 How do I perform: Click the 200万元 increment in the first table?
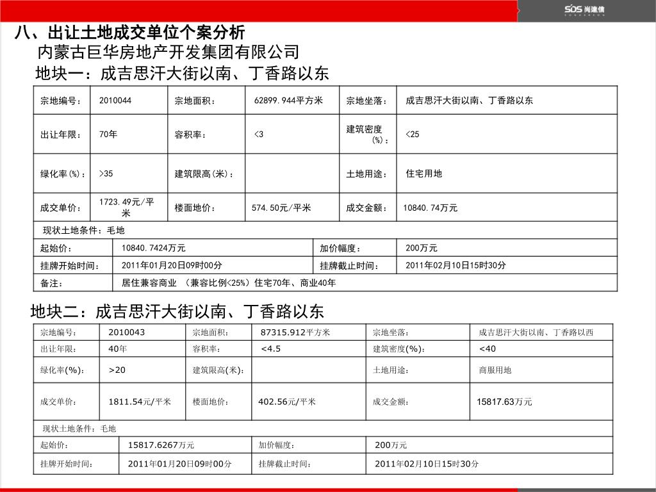point(422,248)
